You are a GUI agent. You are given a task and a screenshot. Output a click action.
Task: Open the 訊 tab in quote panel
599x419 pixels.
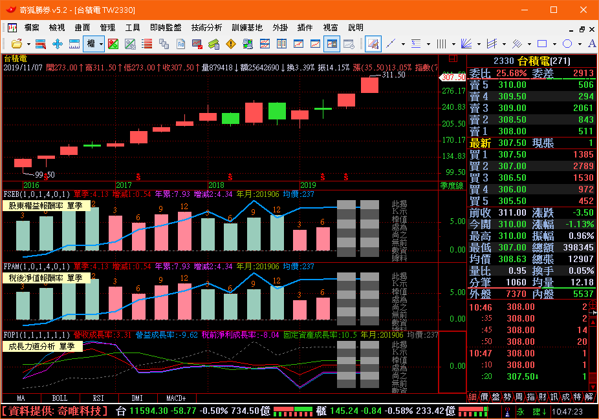(554, 397)
